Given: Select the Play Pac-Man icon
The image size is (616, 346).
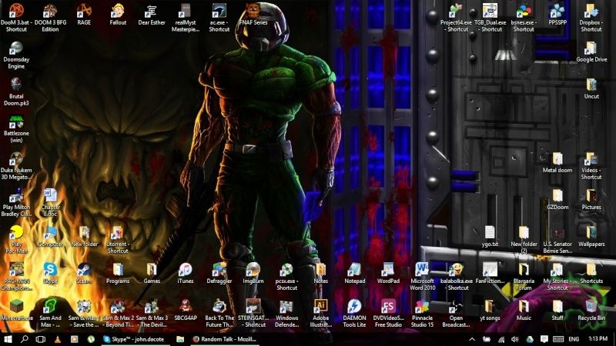Looking at the screenshot, I should click(x=16, y=232).
